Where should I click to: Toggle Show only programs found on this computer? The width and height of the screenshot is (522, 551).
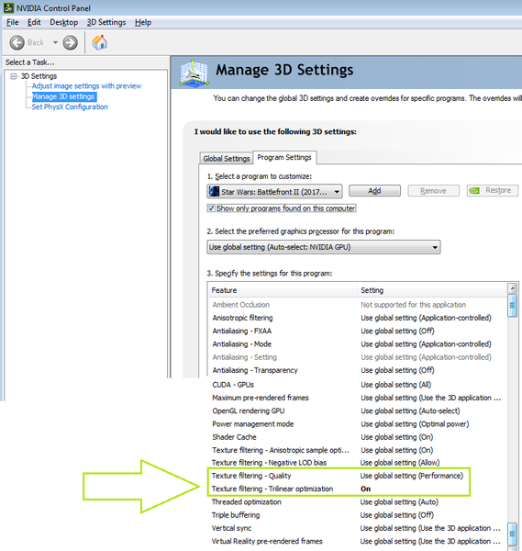coord(211,208)
